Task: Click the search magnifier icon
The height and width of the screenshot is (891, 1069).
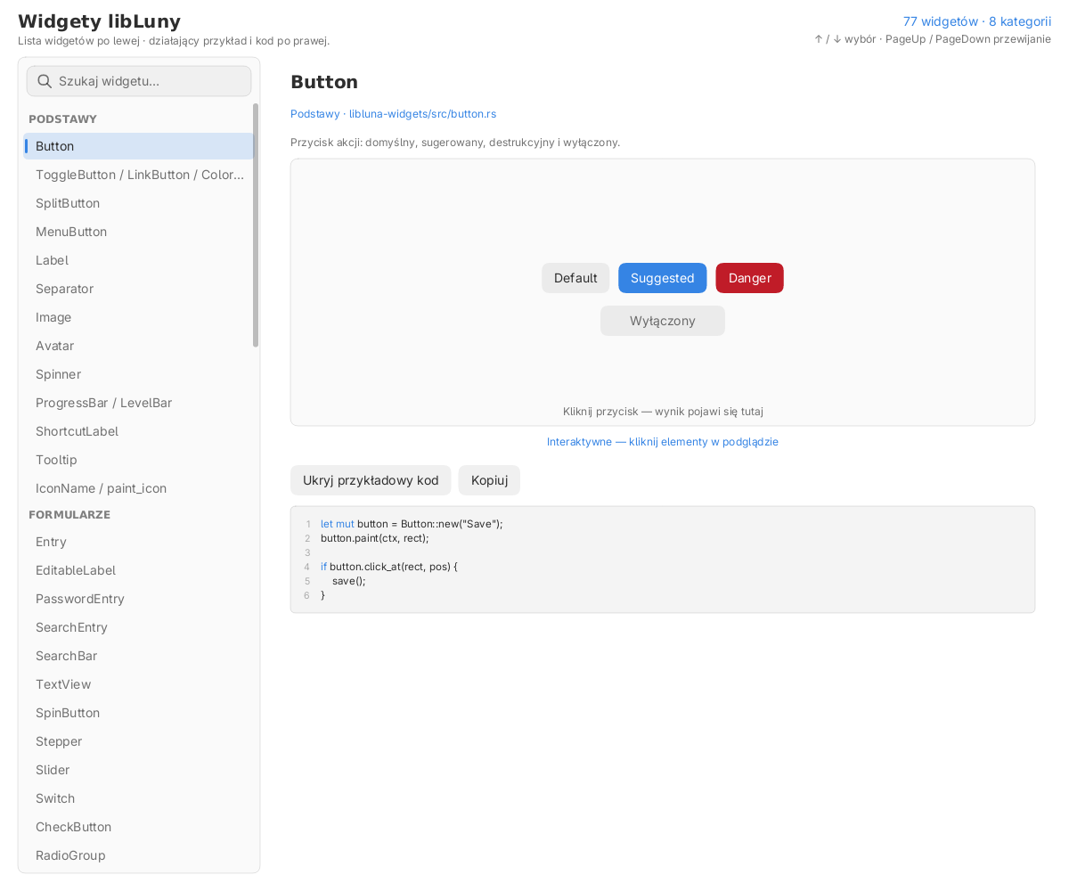Action: coord(45,81)
